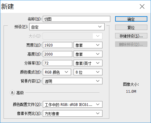Image resolution: width=151 pixels, height=123 pixels.
Task: Click the 像素长宽比(X) label
Action: 29,113
